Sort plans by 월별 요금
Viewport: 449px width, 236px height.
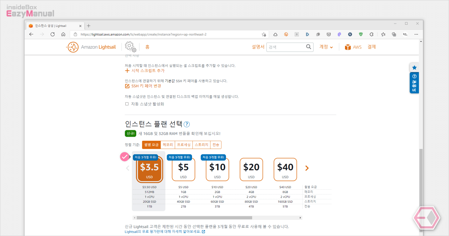click(152, 145)
